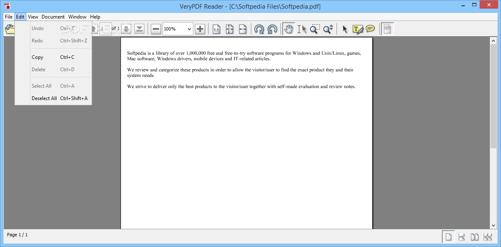
Task: Open the zoom level 100% dropdown
Action: click(178, 29)
